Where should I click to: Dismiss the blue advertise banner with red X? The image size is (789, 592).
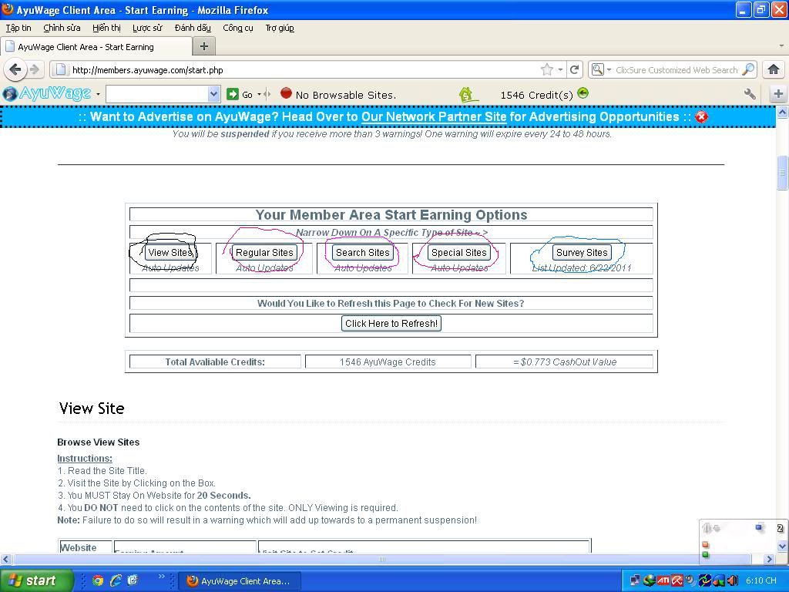pos(701,117)
